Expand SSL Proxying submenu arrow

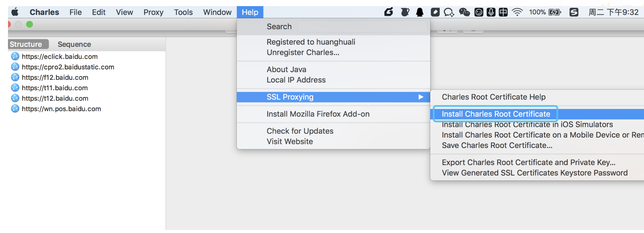tap(421, 97)
